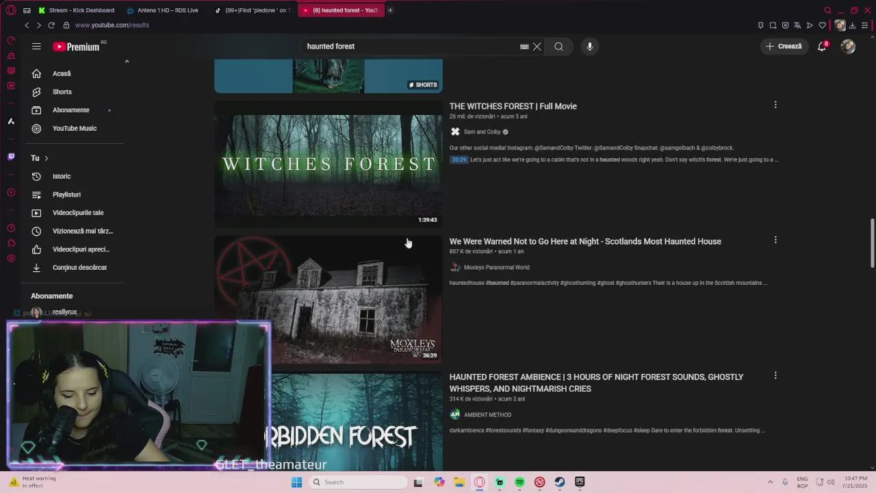Click the haunted house thumbnail
876x493 pixels.
tap(328, 299)
